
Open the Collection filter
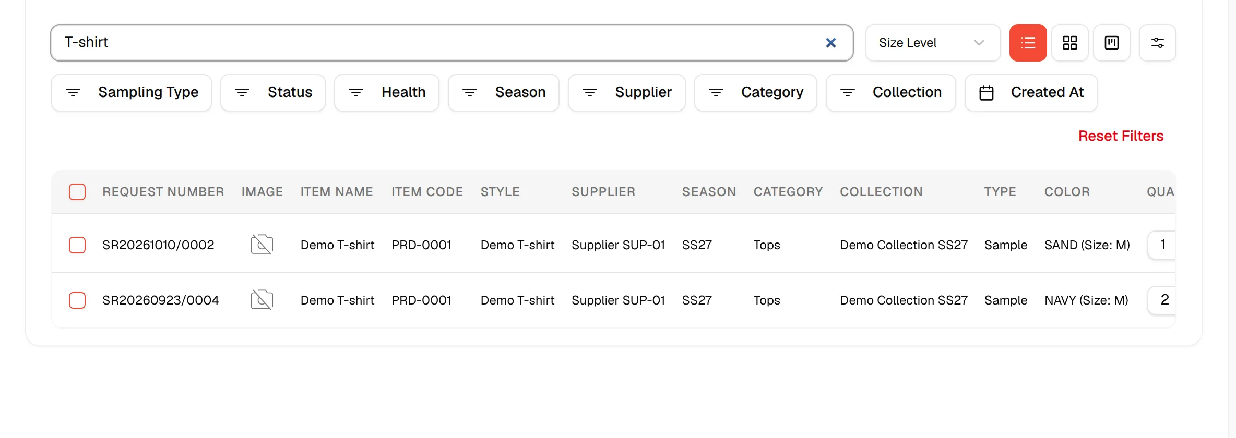pyautogui.click(x=891, y=92)
